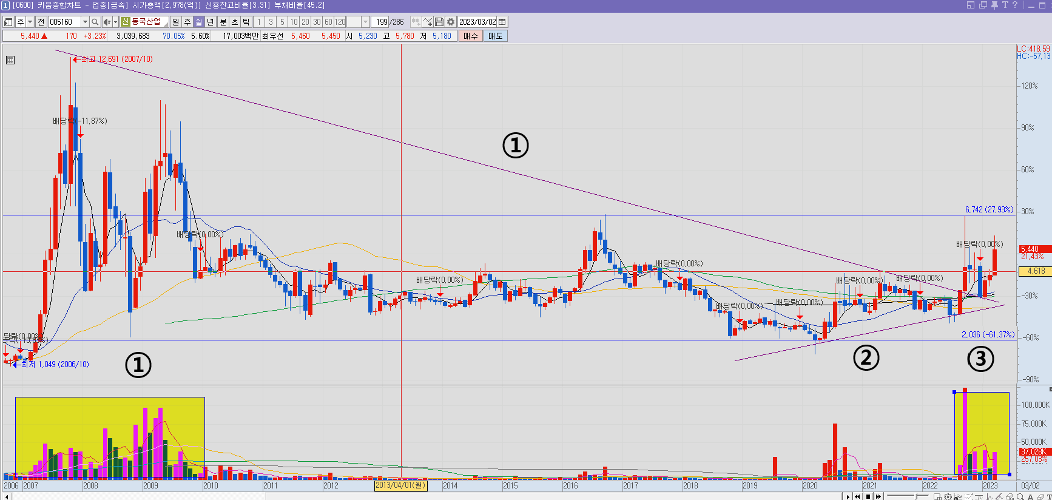Click the 2,036 (-61.37%) line label

click(x=988, y=334)
